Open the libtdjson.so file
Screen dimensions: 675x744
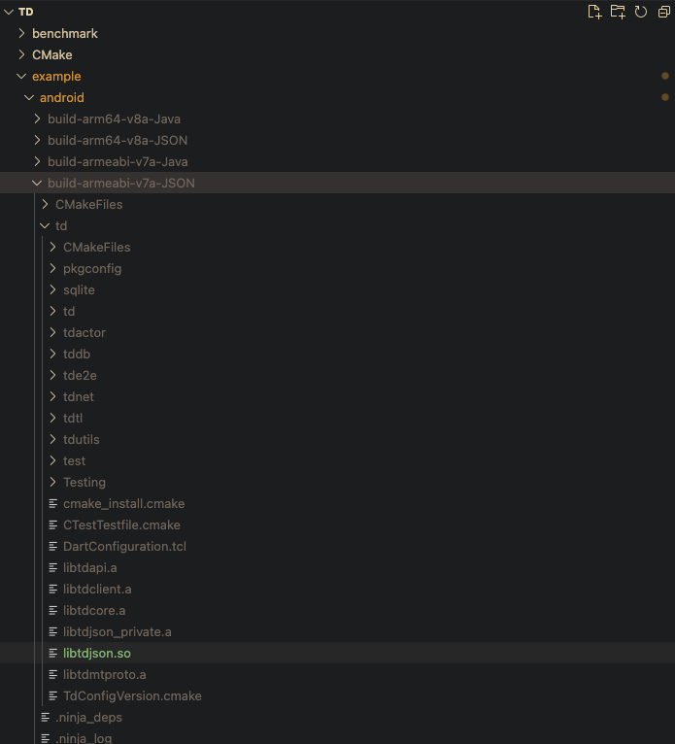(97, 654)
